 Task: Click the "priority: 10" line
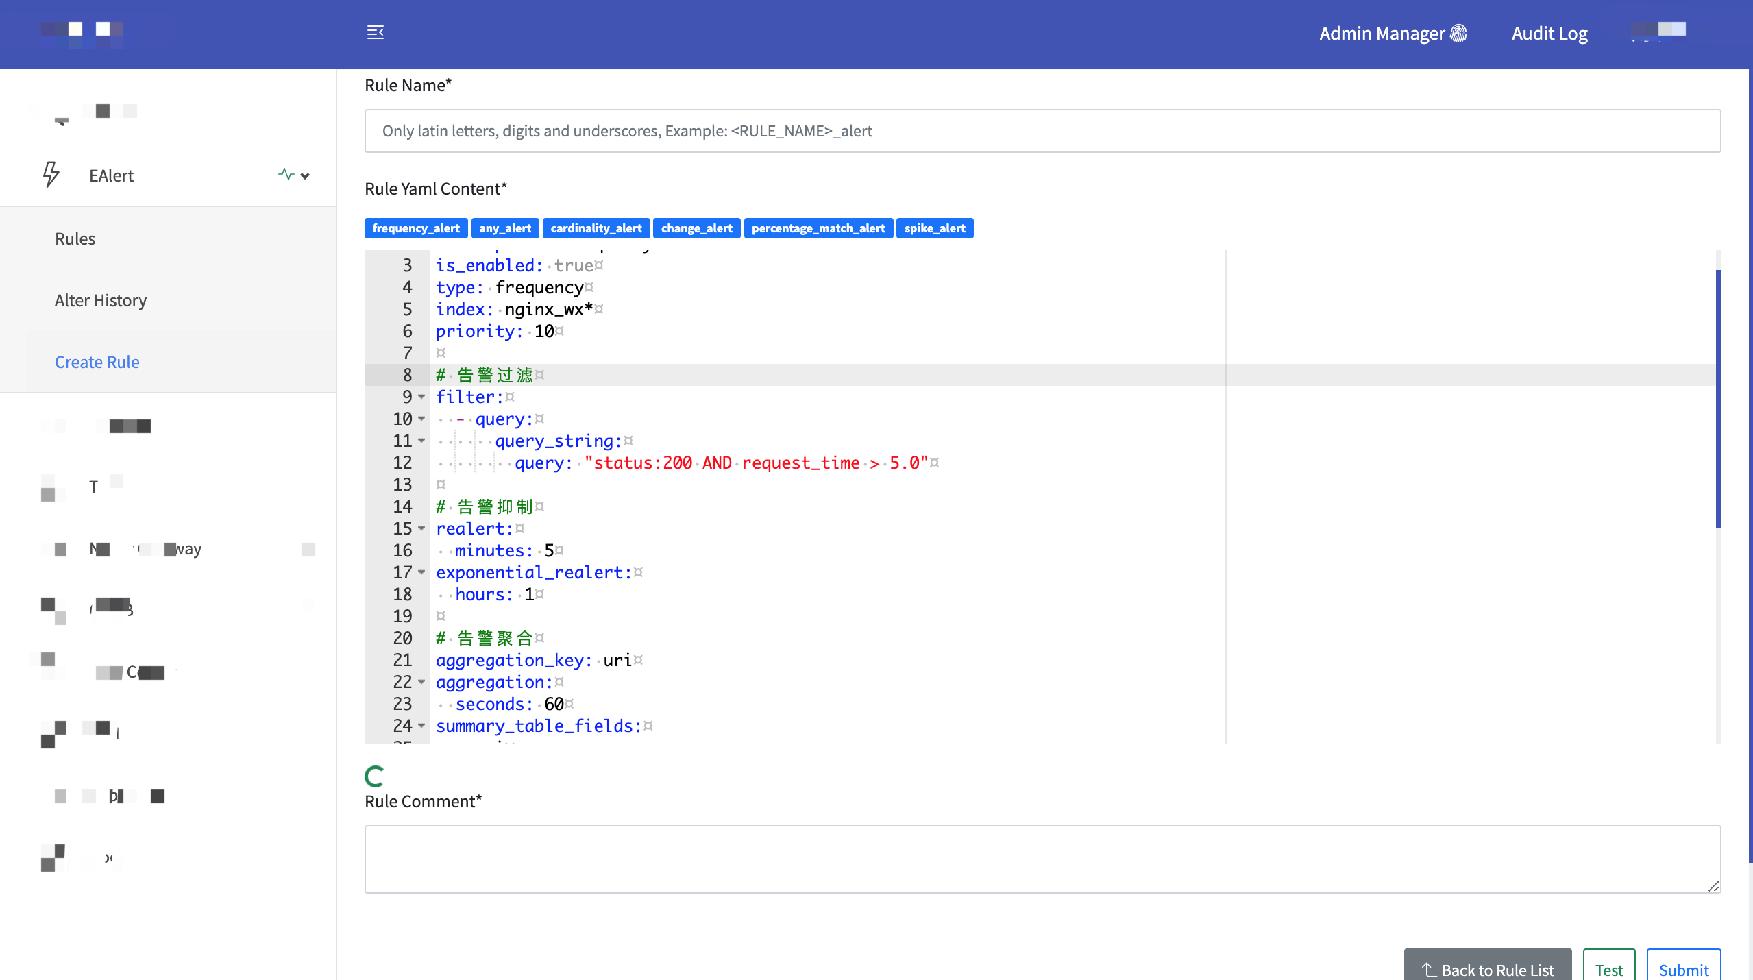[x=499, y=331]
